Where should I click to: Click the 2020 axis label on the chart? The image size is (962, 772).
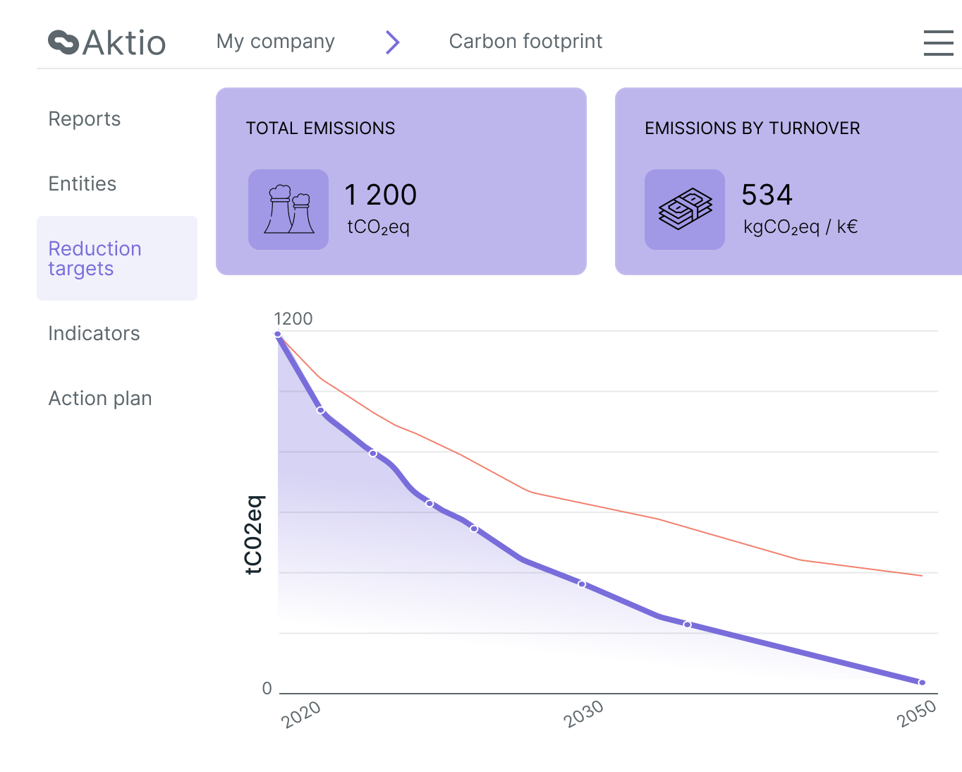tap(302, 714)
